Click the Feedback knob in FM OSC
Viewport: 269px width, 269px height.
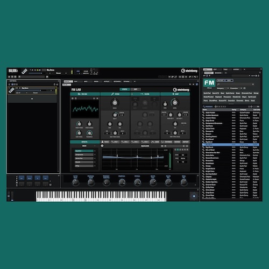(89, 133)
